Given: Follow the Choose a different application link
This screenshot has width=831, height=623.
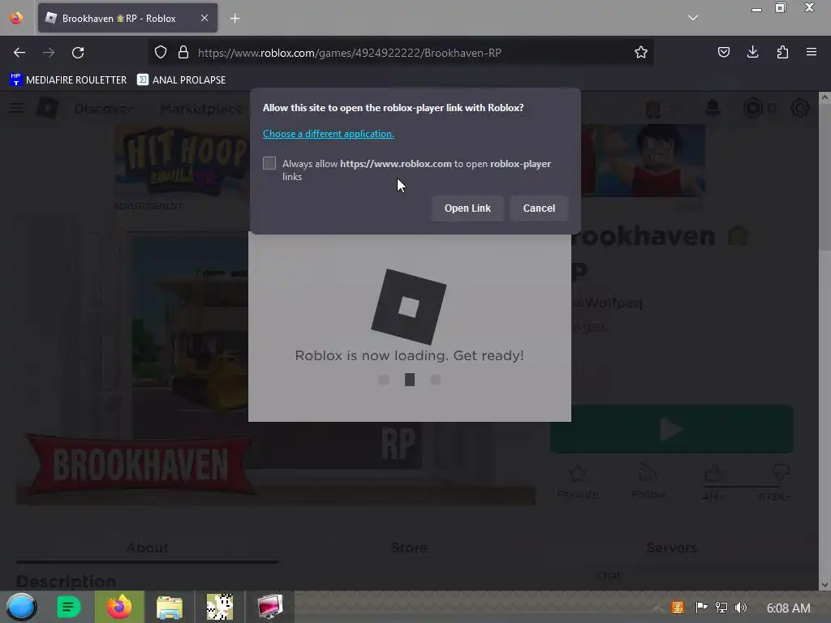Looking at the screenshot, I should click(329, 134).
